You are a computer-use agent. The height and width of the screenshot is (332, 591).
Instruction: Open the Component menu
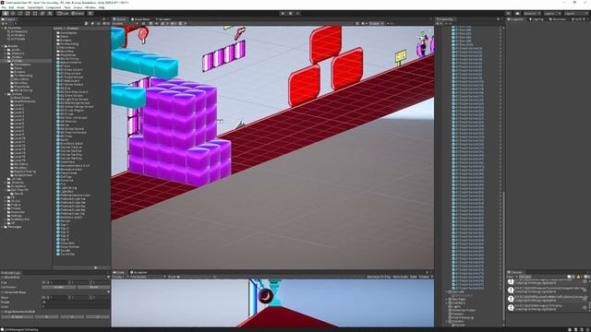pyautogui.click(x=54, y=7)
